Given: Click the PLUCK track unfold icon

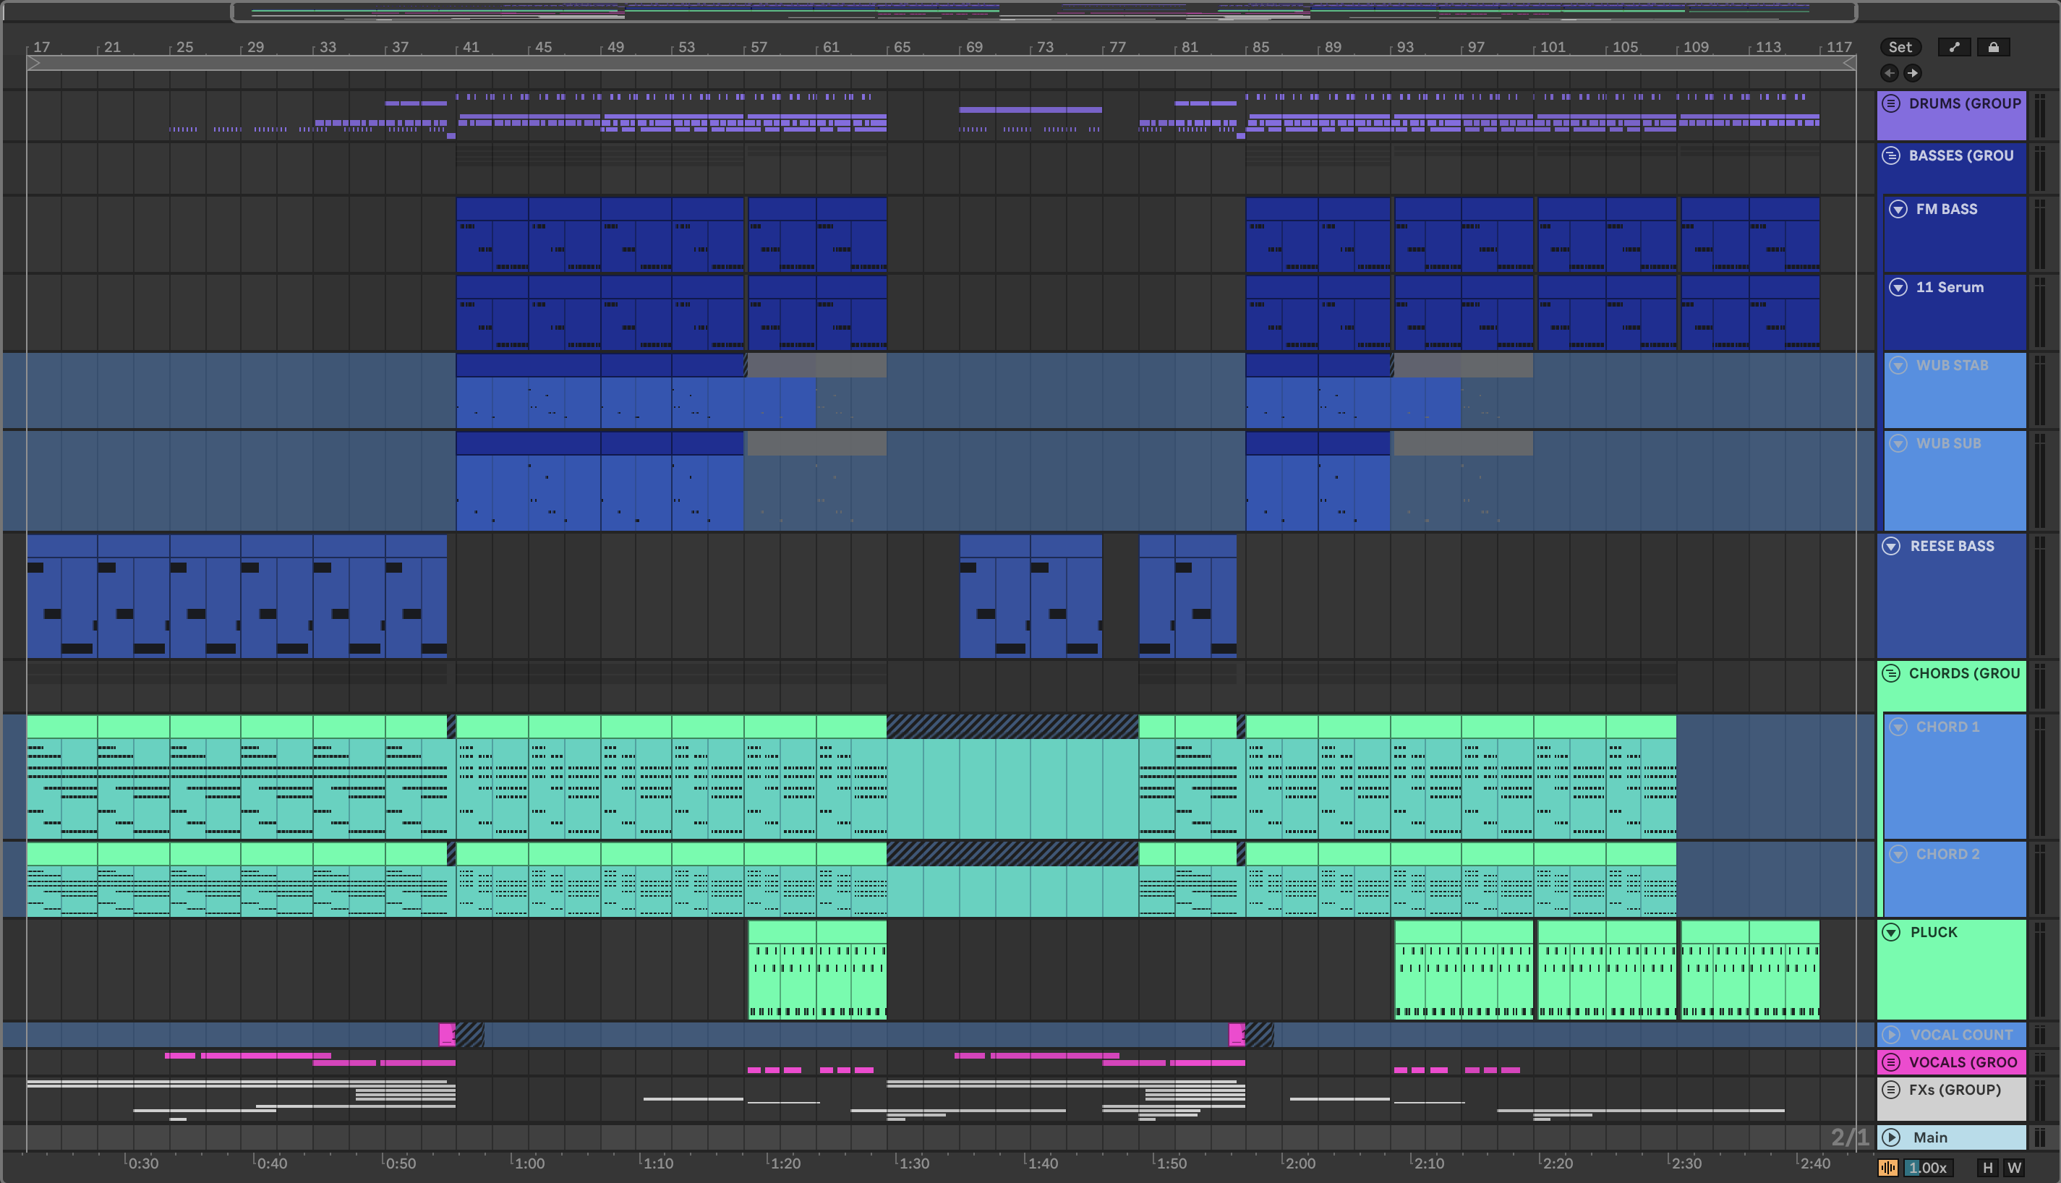Looking at the screenshot, I should click(1891, 932).
